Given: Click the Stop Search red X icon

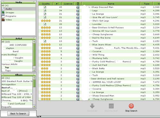Looking at the screenshot, I should [x=131, y=106].
